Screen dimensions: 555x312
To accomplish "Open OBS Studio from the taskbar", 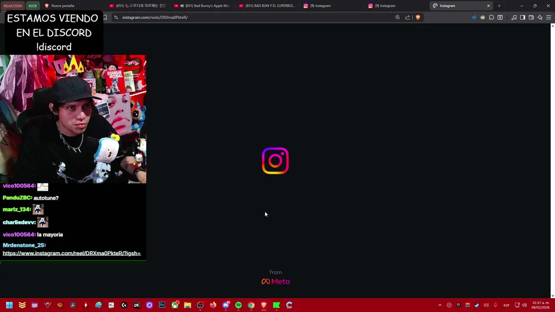I will [200, 305].
